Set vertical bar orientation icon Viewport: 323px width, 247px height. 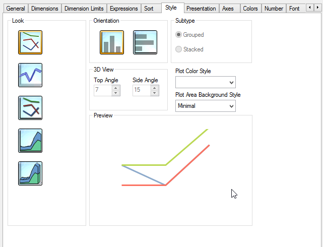pos(112,42)
